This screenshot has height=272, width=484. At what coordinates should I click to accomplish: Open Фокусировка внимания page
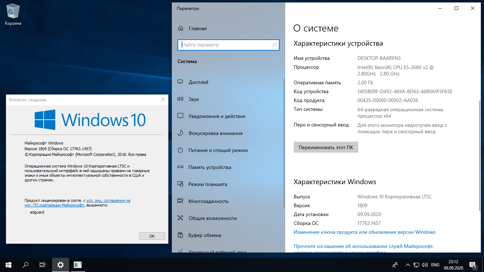pyautogui.click(x=228, y=133)
